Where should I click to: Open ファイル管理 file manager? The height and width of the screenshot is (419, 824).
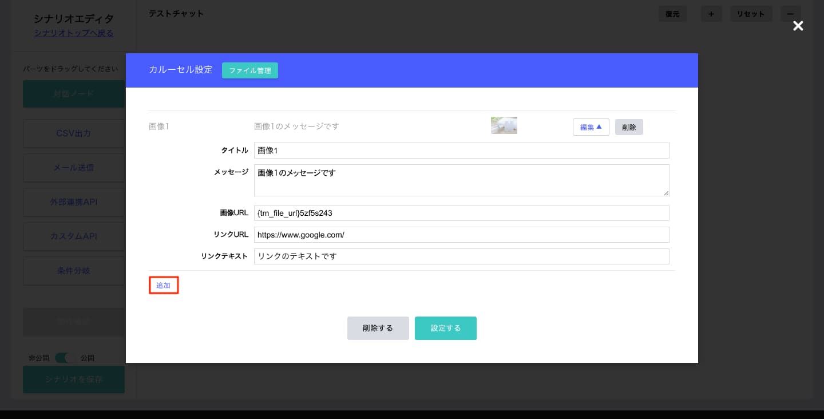click(x=250, y=70)
